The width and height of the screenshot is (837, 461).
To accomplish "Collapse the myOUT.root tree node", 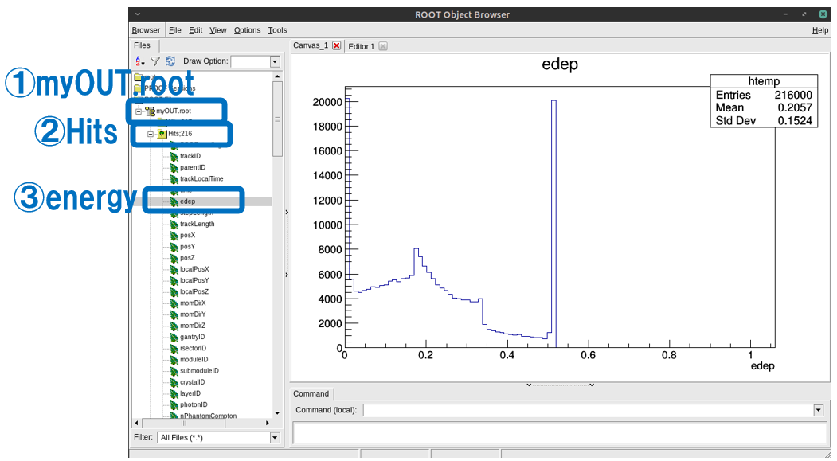I will tap(139, 111).
